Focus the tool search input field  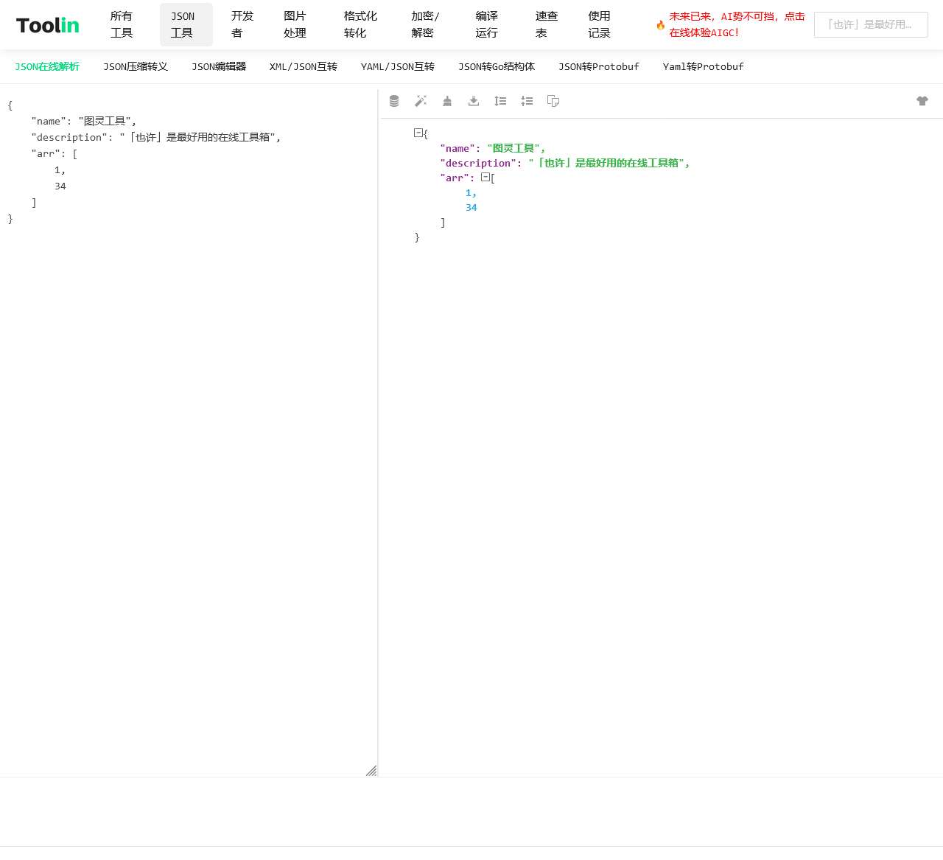pyautogui.click(x=870, y=24)
